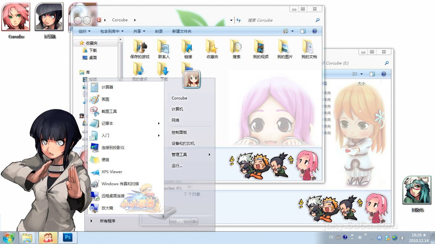Launch 放大镜 magnifier
Image resolution: width=435 pixels, height=244 pixels.
(125, 208)
